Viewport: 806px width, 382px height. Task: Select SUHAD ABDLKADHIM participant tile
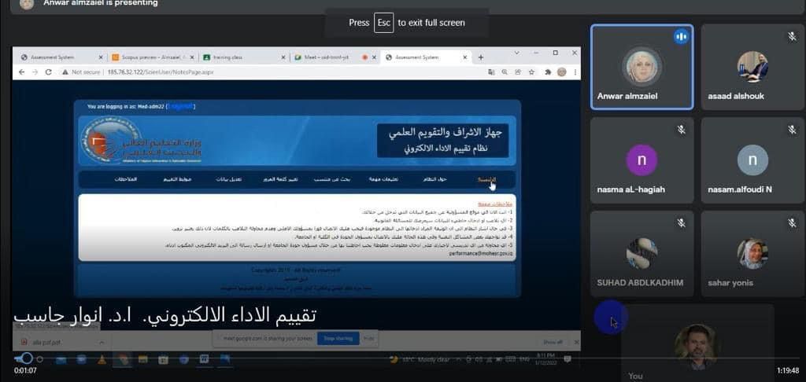(x=642, y=254)
